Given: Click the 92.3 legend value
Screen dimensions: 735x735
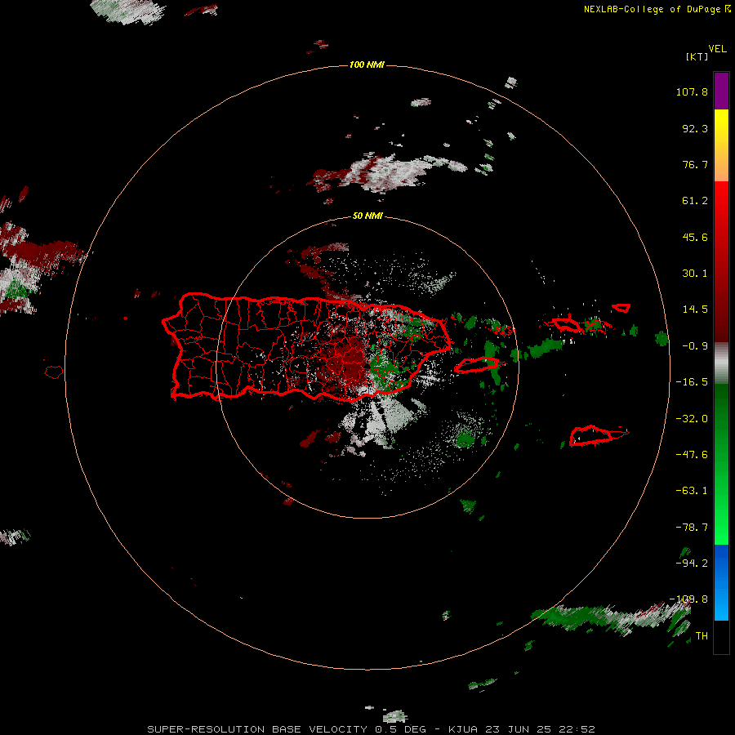Looking at the screenshot, I should pyautogui.click(x=695, y=128).
